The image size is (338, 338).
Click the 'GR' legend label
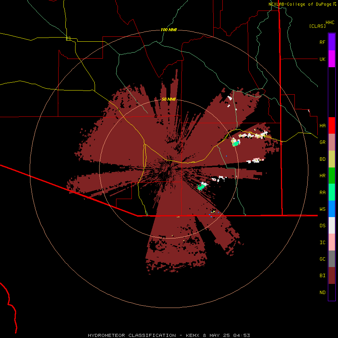(x=322, y=142)
